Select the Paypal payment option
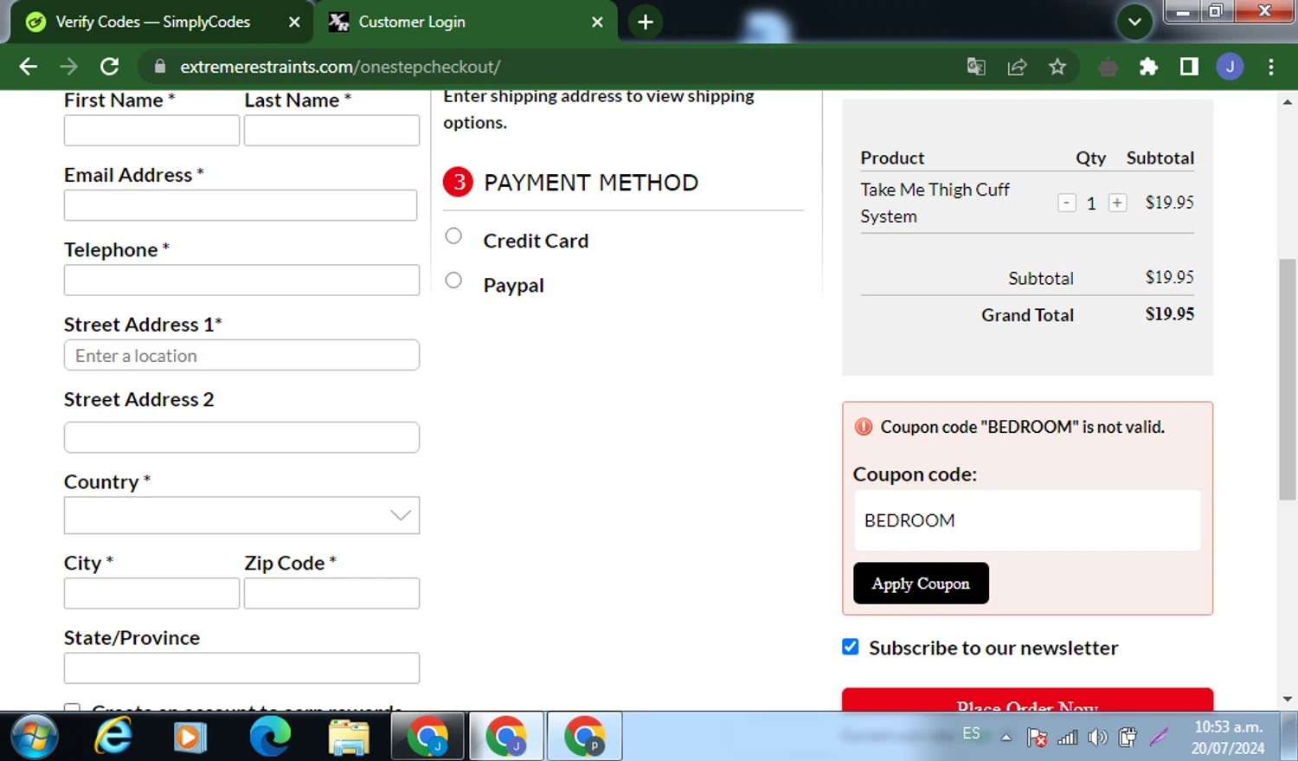 pos(453,280)
